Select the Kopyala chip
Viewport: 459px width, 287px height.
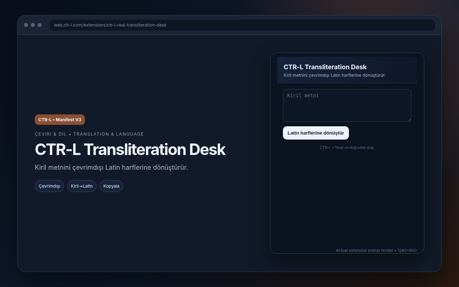[111, 186]
